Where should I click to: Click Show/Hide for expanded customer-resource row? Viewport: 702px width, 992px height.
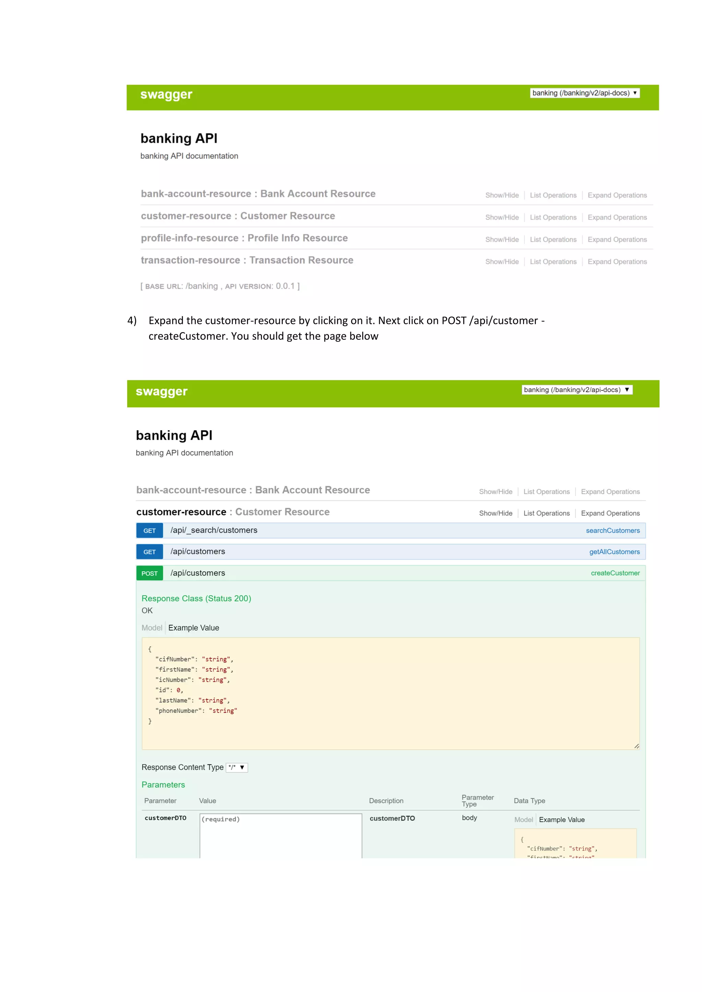coord(495,513)
